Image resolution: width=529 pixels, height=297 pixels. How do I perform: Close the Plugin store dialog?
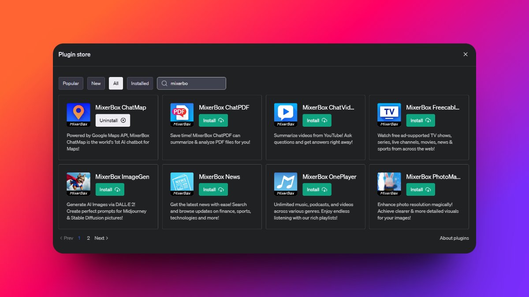(466, 55)
